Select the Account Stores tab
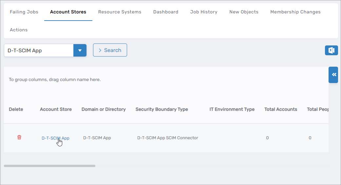Viewport: 341px width, 185px height. tap(68, 12)
